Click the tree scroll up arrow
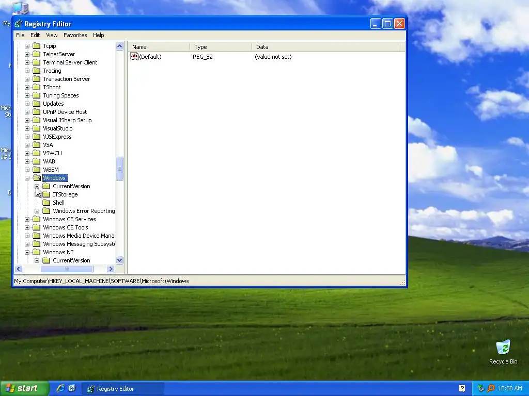Viewport: 529px width, 396px height. [119, 46]
